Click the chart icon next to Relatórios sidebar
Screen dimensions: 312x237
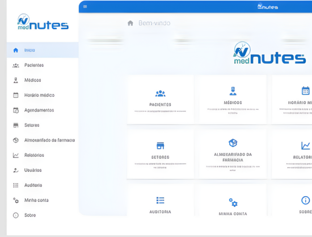pyautogui.click(x=16, y=155)
